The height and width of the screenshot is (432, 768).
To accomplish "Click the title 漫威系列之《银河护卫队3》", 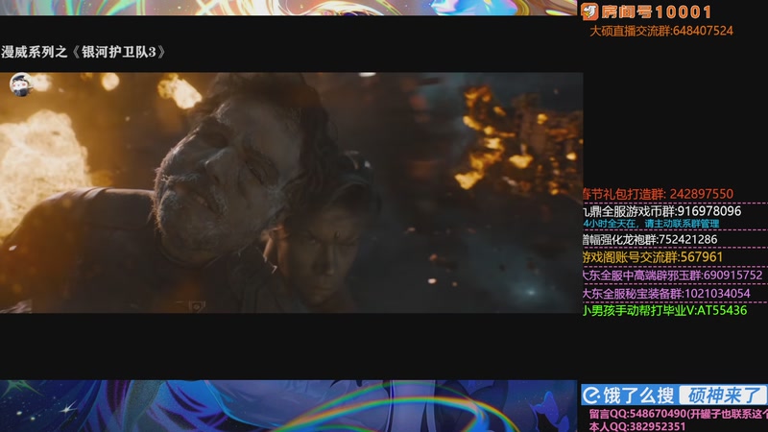I will point(84,52).
